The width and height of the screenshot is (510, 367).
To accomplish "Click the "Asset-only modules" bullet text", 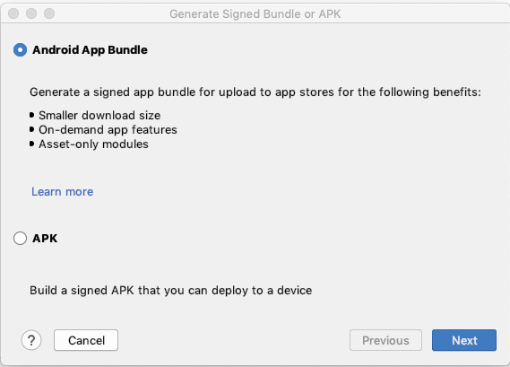I will [x=94, y=144].
